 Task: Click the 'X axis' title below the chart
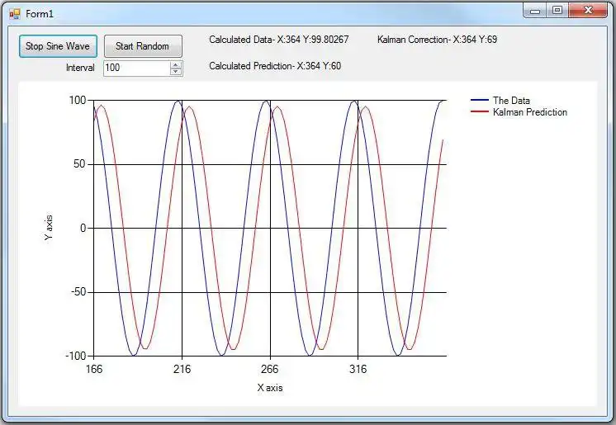pos(270,388)
